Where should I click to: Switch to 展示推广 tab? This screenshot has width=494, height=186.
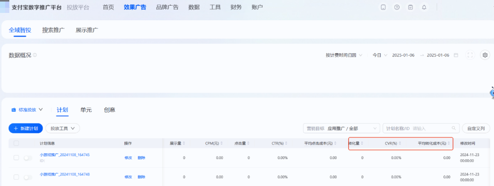[87, 30]
